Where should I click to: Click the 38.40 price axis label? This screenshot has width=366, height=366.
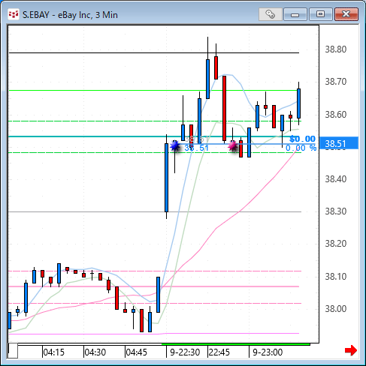point(336,179)
